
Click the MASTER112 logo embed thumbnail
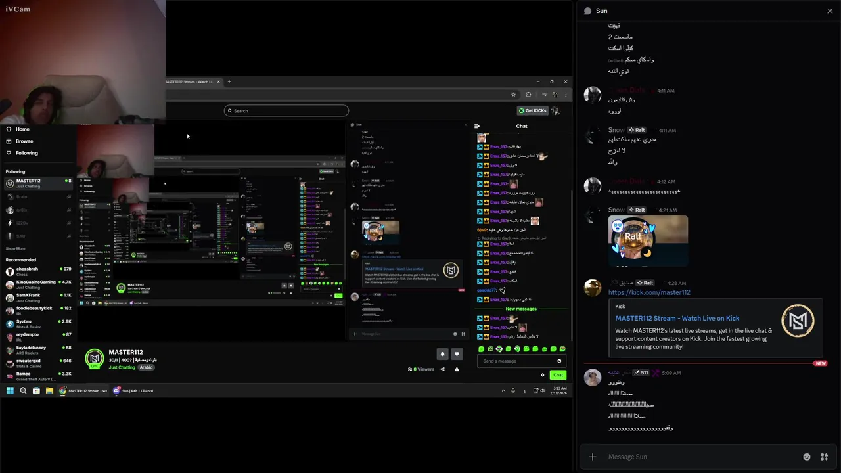pyautogui.click(x=798, y=321)
